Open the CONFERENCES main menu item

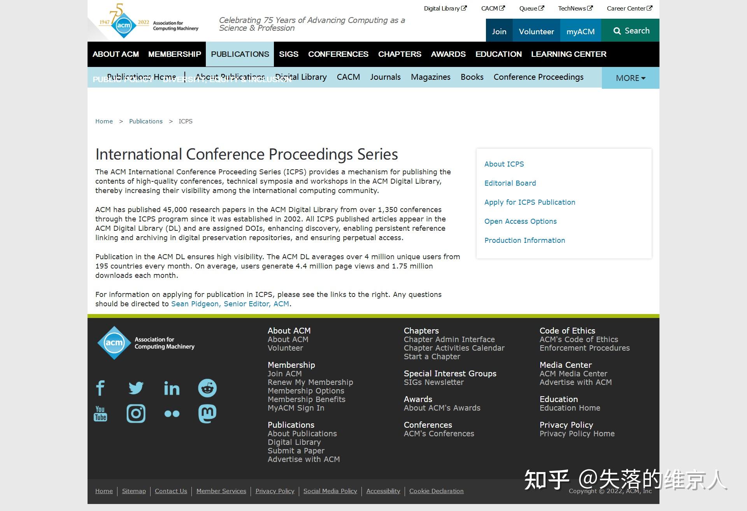[x=338, y=54]
